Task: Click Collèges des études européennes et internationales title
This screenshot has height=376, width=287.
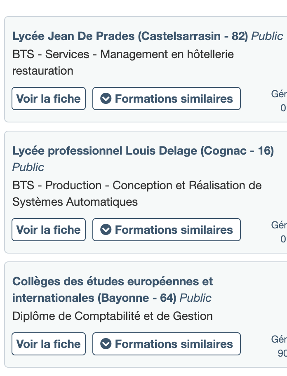Action: [113, 290]
